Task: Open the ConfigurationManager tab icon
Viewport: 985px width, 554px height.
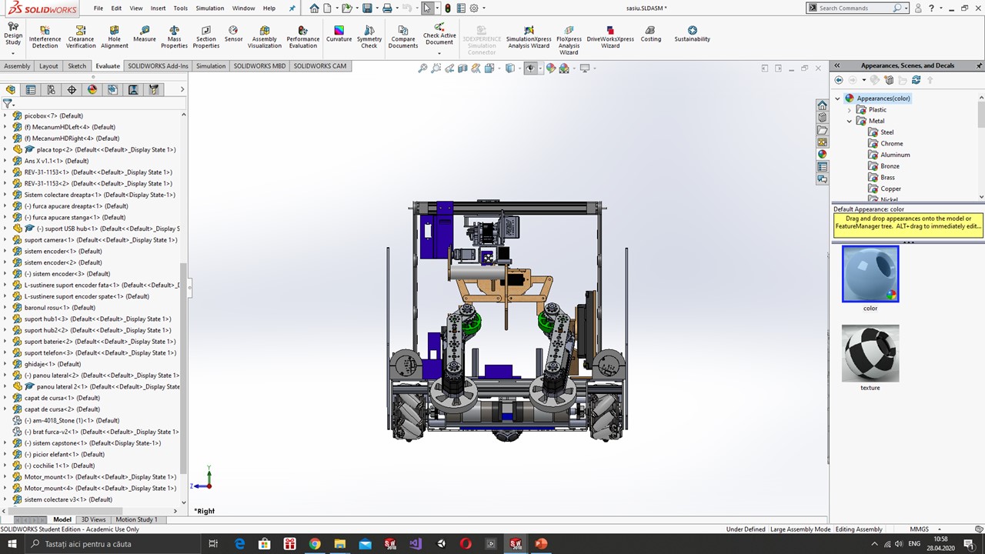Action: [x=52, y=90]
